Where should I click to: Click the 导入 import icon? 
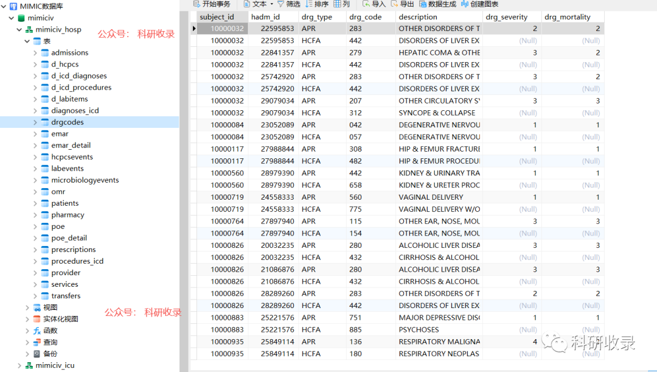point(366,4)
